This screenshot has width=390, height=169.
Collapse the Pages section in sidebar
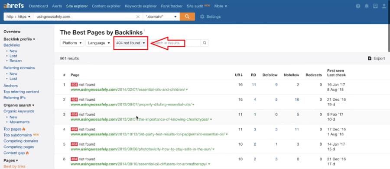[x=11, y=160]
